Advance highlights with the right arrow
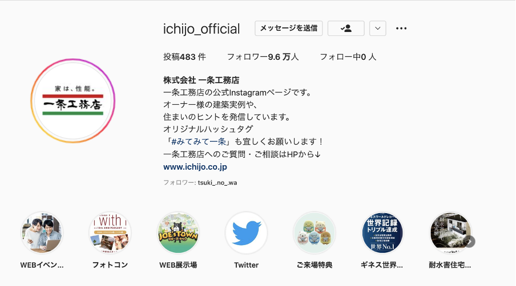 click(x=470, y=242)
